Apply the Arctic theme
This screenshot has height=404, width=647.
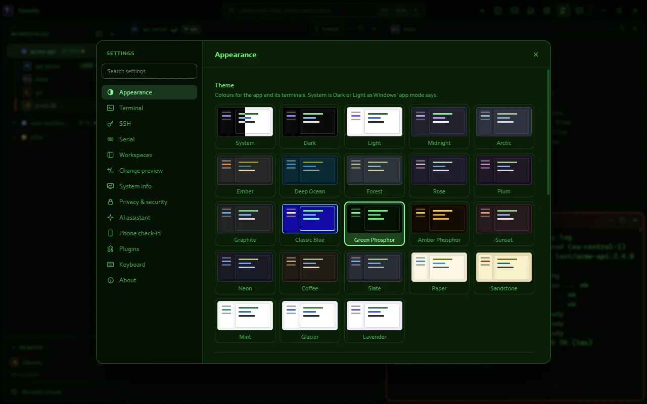tap(504, 127)
